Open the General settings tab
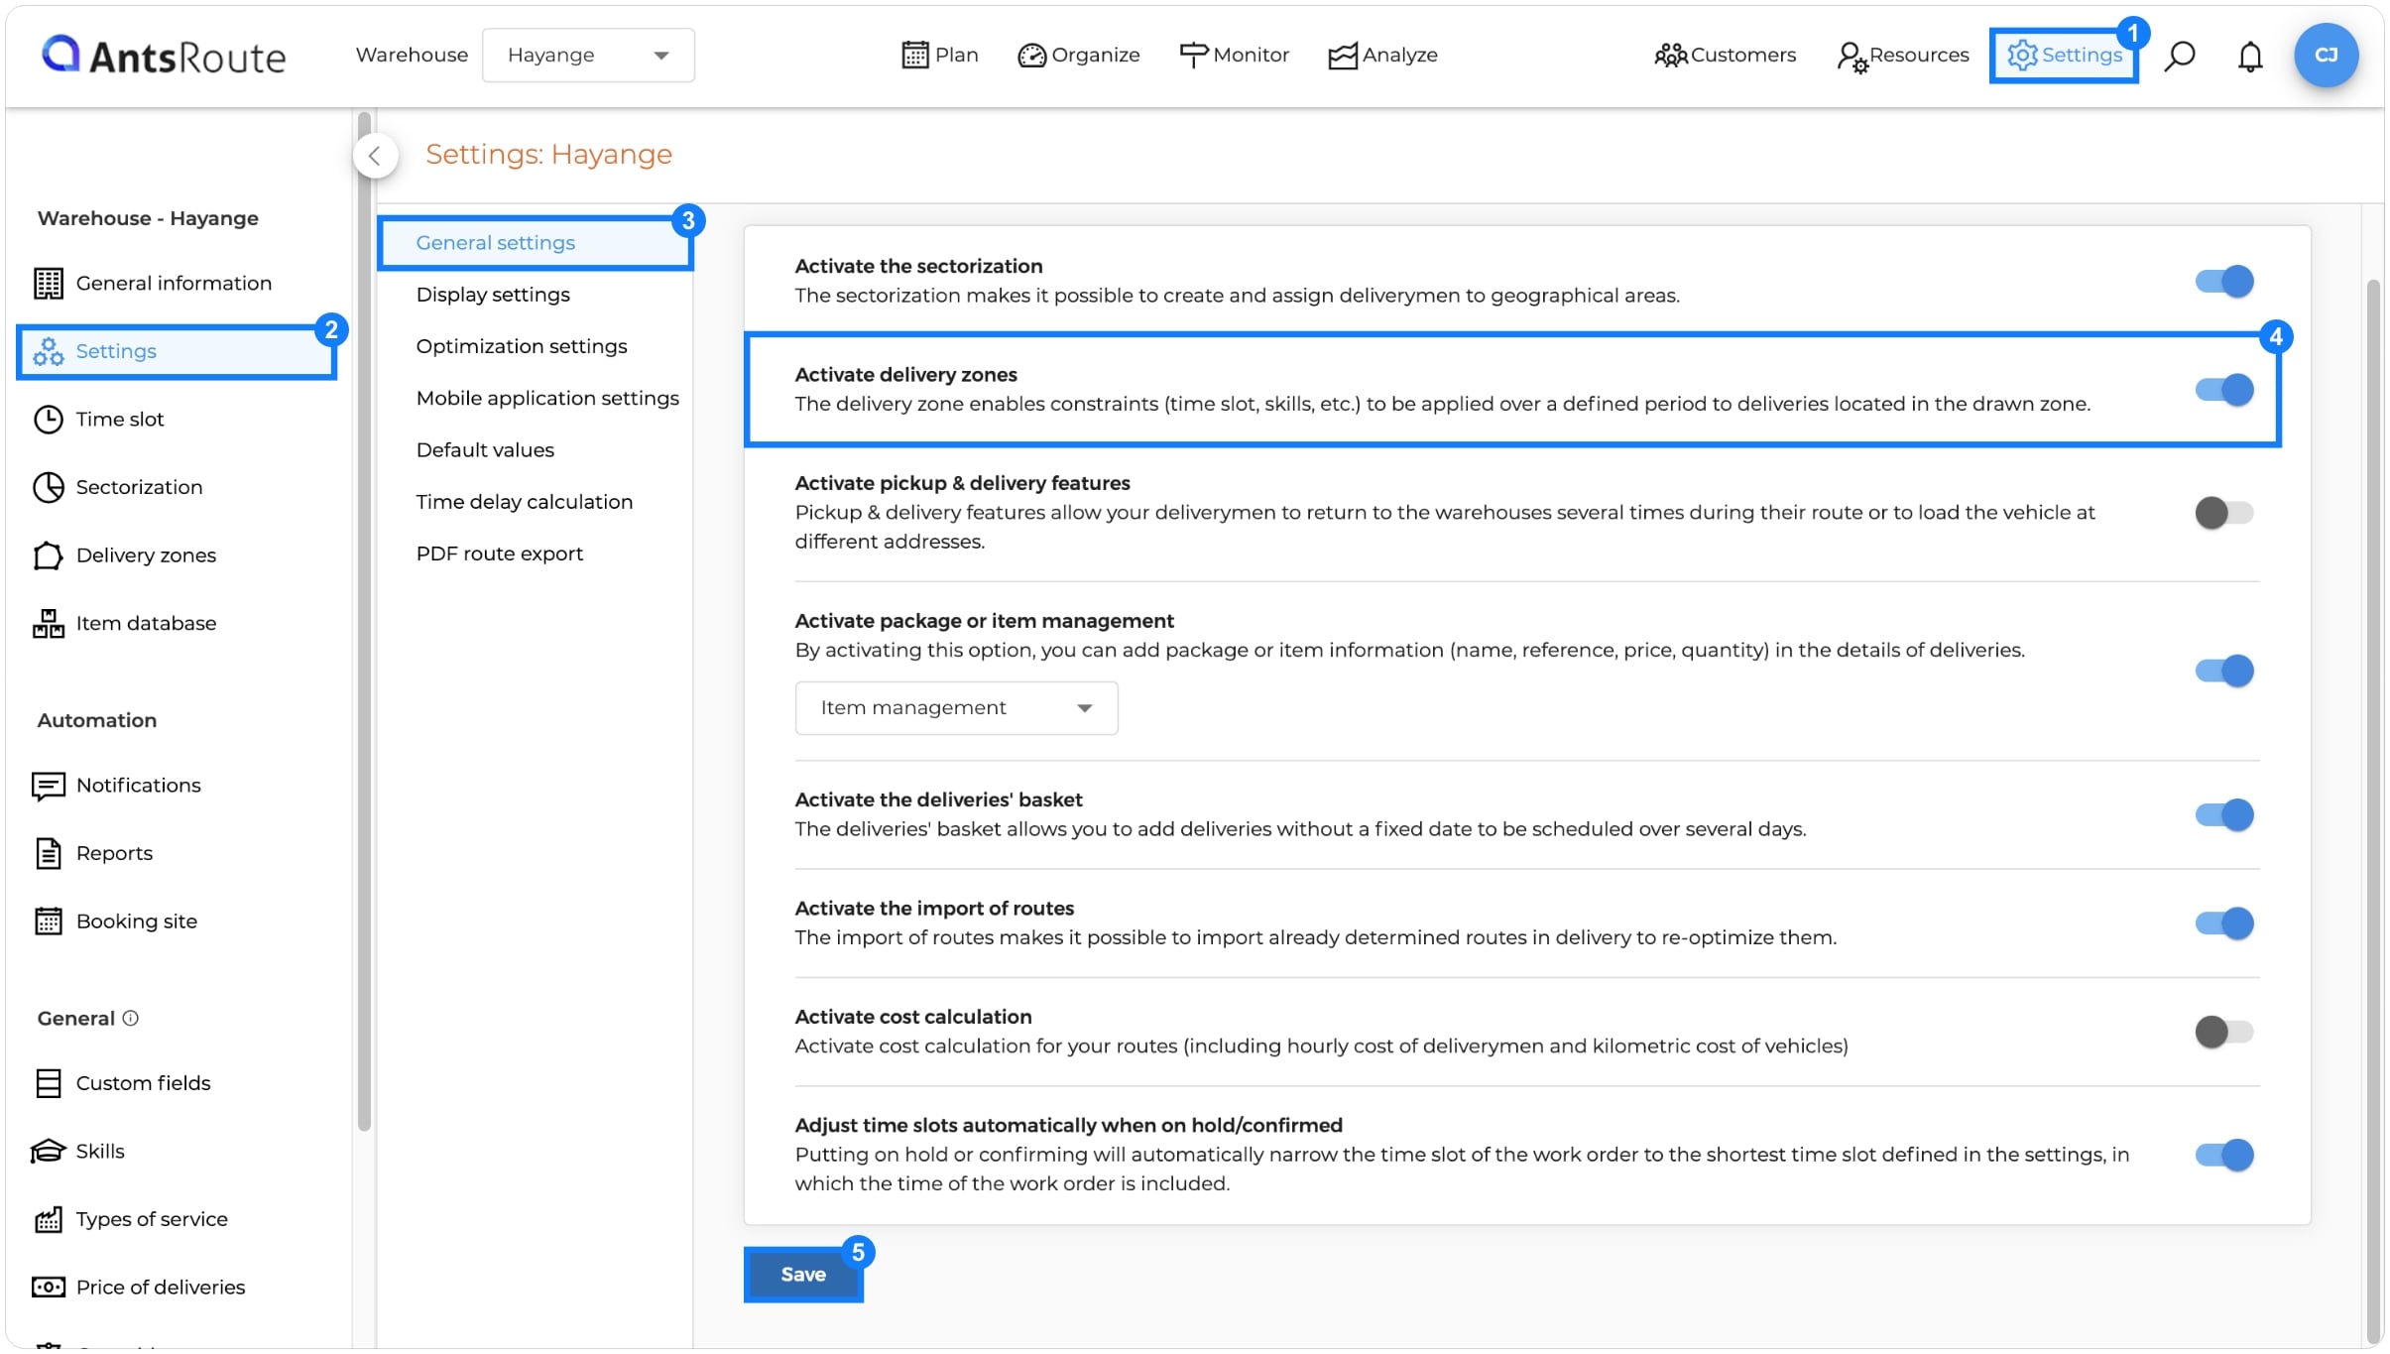 536,243
